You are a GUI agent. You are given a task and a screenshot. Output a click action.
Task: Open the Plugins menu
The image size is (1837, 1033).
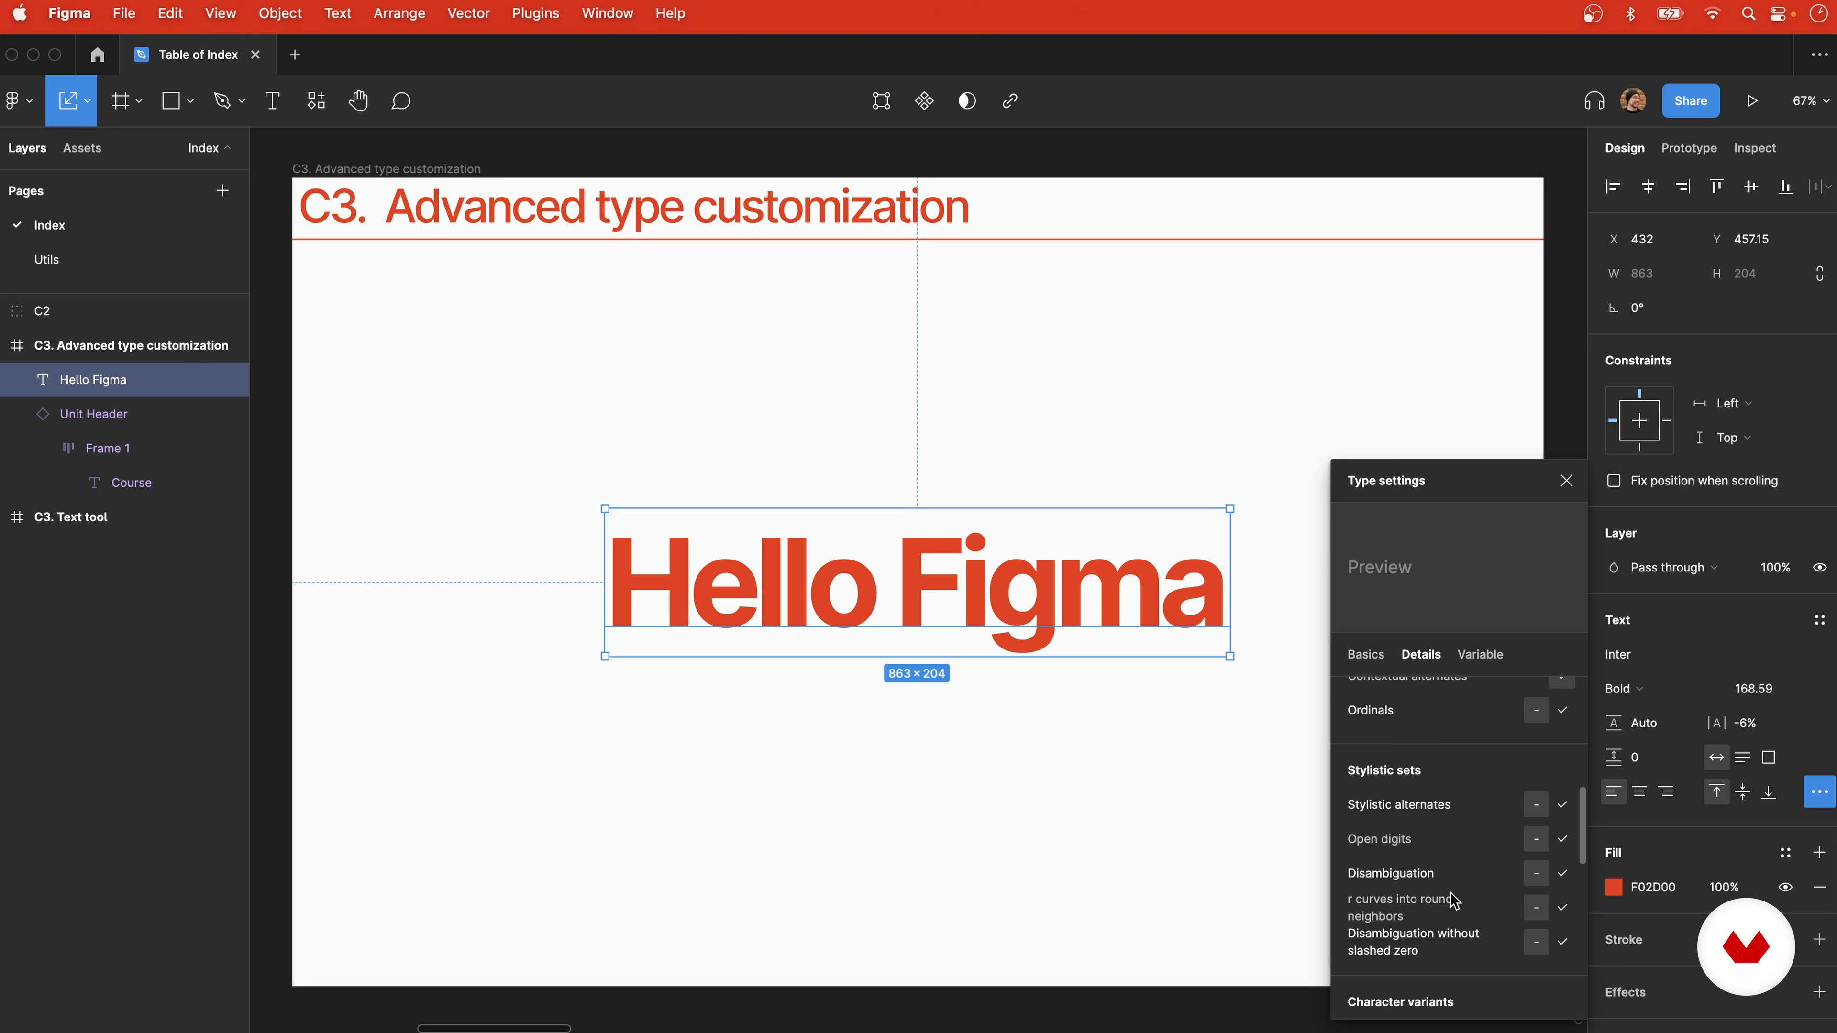536,13
